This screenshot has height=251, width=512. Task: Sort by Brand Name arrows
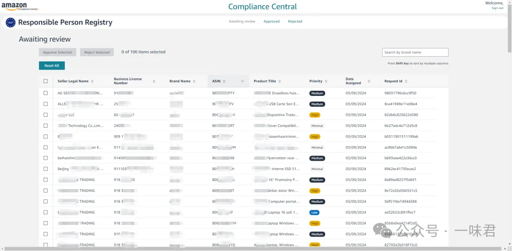[194, 81]
